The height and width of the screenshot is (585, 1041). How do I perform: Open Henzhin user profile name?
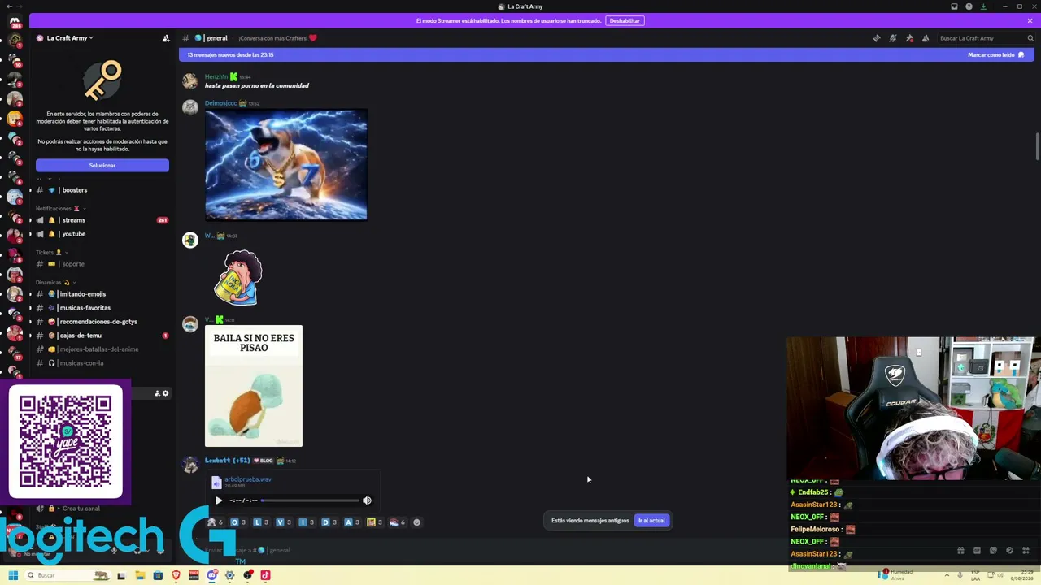[x=216, y=76]
